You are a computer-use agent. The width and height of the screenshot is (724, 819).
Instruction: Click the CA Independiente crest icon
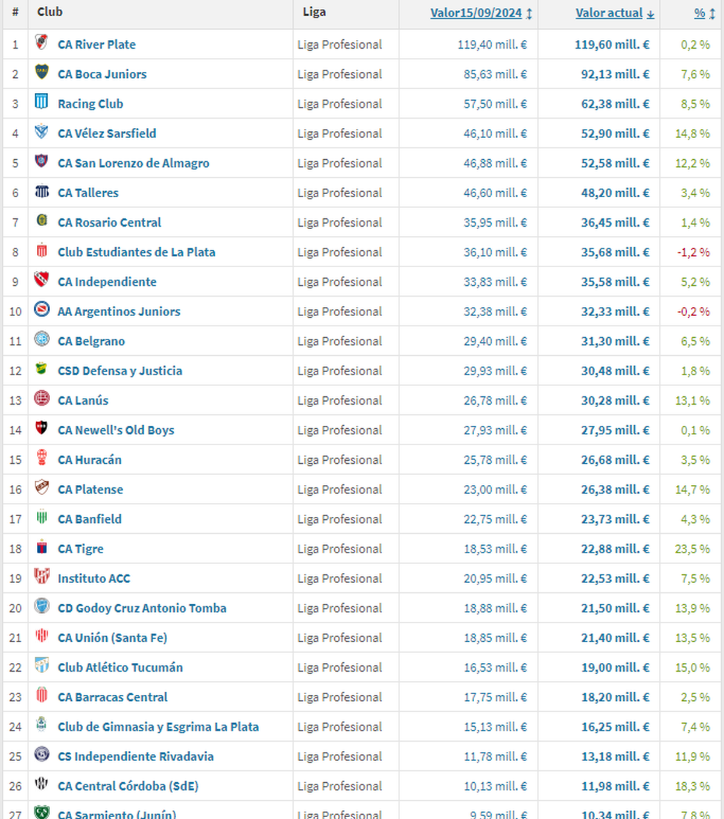tap(42, 279)
